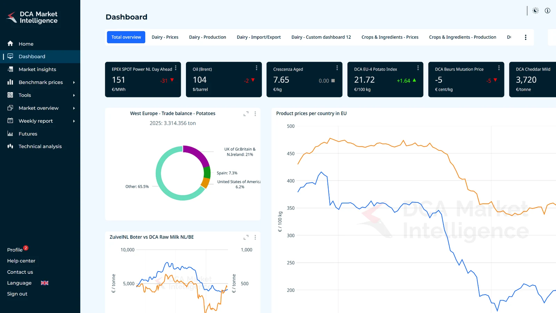Open Crops & Ingredients - Prices tab
Image resolution: width=556 pixels, height=313 pixels.
coord(390,37)
